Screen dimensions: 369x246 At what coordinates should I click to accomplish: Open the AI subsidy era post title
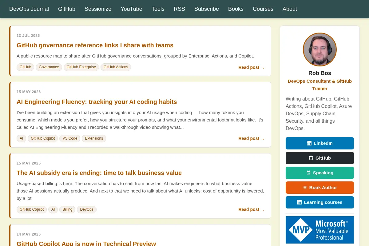(x=99, y=173)
